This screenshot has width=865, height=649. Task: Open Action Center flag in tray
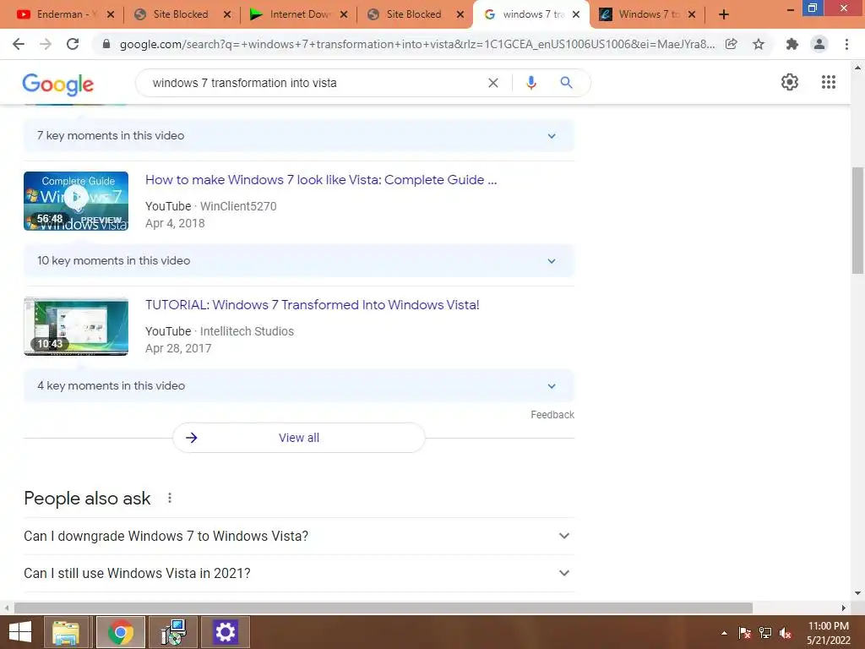click(x=745, y=633)
